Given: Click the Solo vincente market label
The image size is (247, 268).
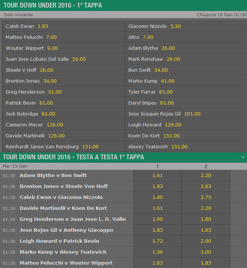Looking at the screenshot, I should click(x=18, y=15).
